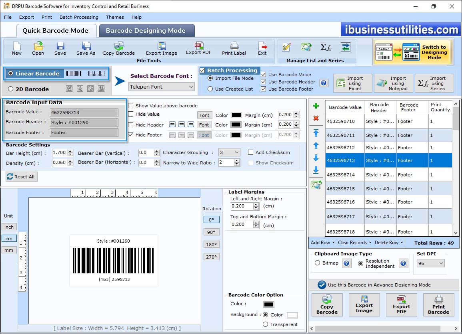
Task: Toggle the Batch Processing checkbox
Action: pos(202,70)
